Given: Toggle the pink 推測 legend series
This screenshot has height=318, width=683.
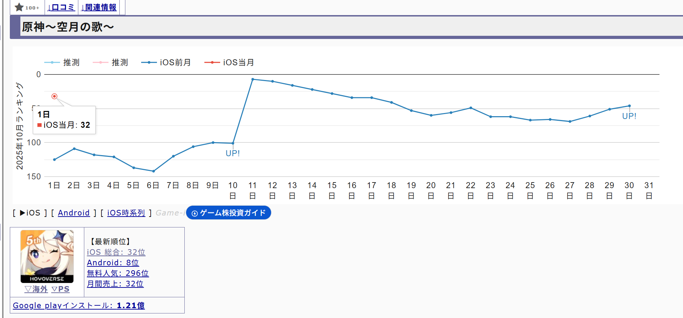Looking at the screenshot, I should pyautogui.click(x=110, y=62).
